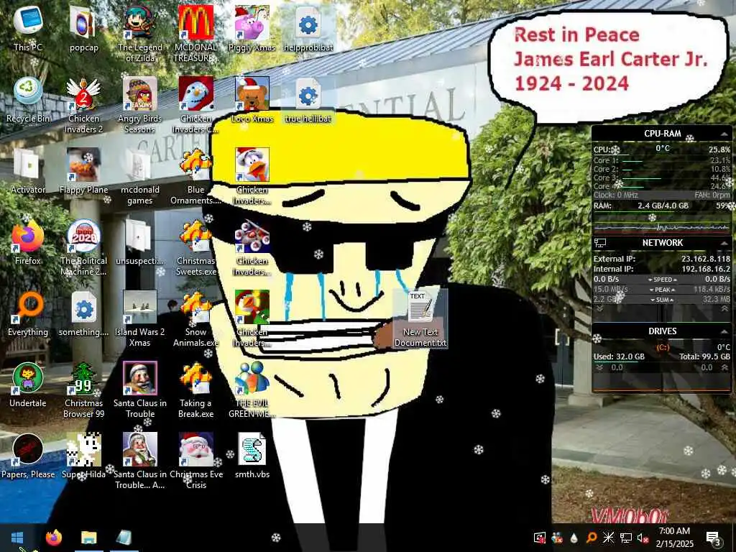
Task: Click the water drop tray icon
Action: click(574, 538)
